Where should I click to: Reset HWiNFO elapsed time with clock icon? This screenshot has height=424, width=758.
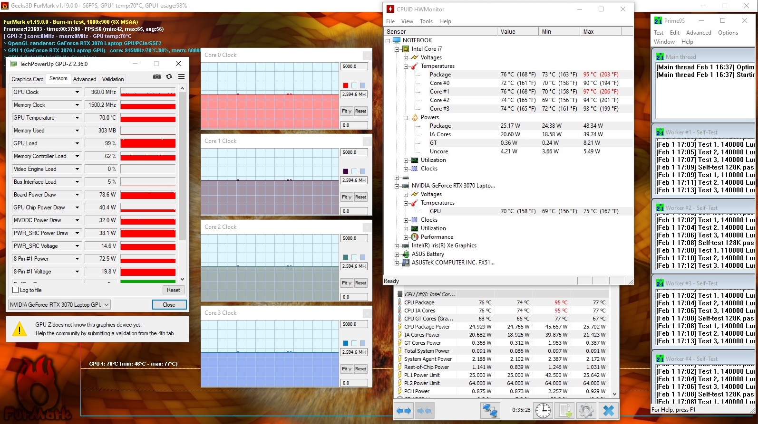tap(543, 410)
